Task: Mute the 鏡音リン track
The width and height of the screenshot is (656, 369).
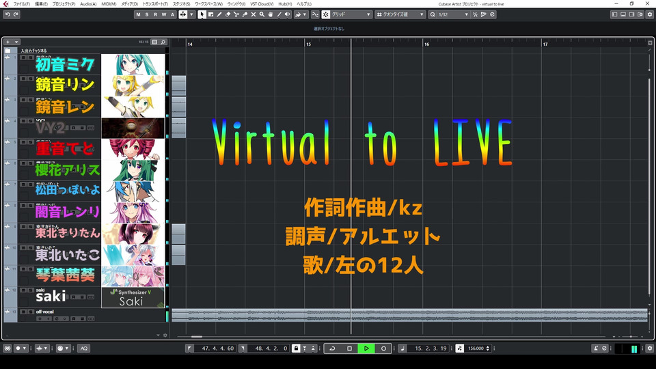Action: click(23, 79)
